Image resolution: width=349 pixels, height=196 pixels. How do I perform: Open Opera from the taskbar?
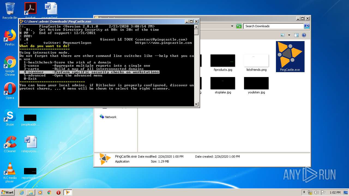58,192
